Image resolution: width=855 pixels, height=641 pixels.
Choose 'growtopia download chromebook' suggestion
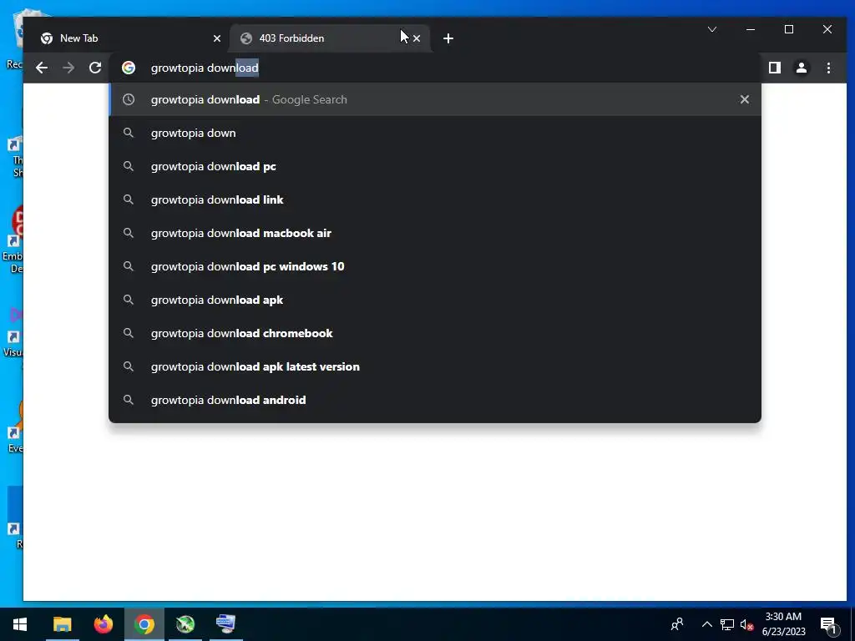coord(434,333)
